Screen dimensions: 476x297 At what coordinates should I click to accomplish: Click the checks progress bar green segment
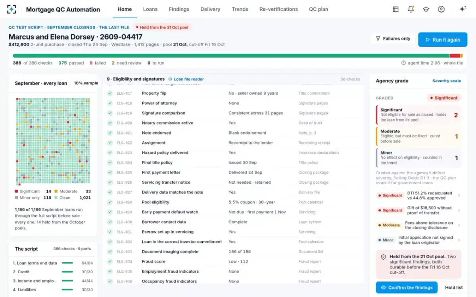[231, 56]
